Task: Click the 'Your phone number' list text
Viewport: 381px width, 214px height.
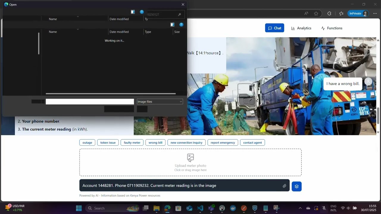Action: coord(41,121)
